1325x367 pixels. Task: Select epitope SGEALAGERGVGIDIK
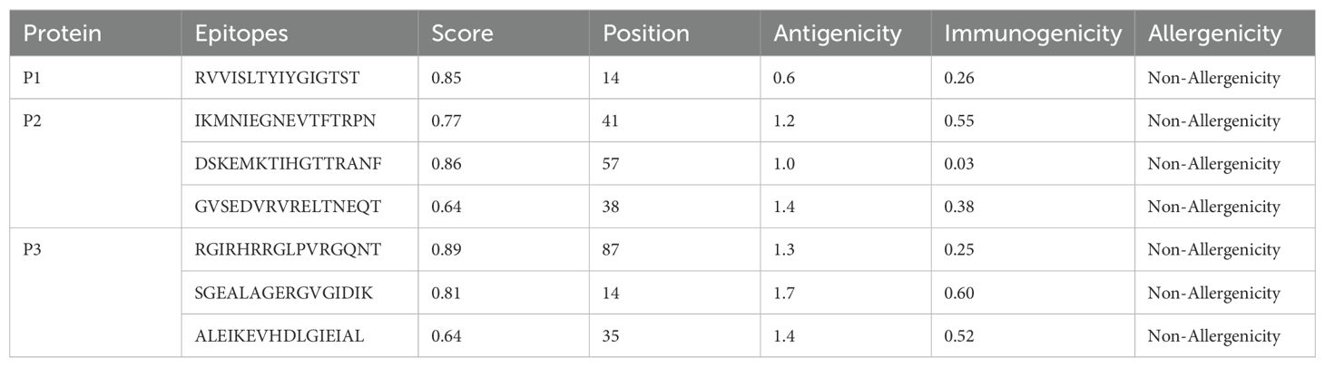click(x=277, y=293)
